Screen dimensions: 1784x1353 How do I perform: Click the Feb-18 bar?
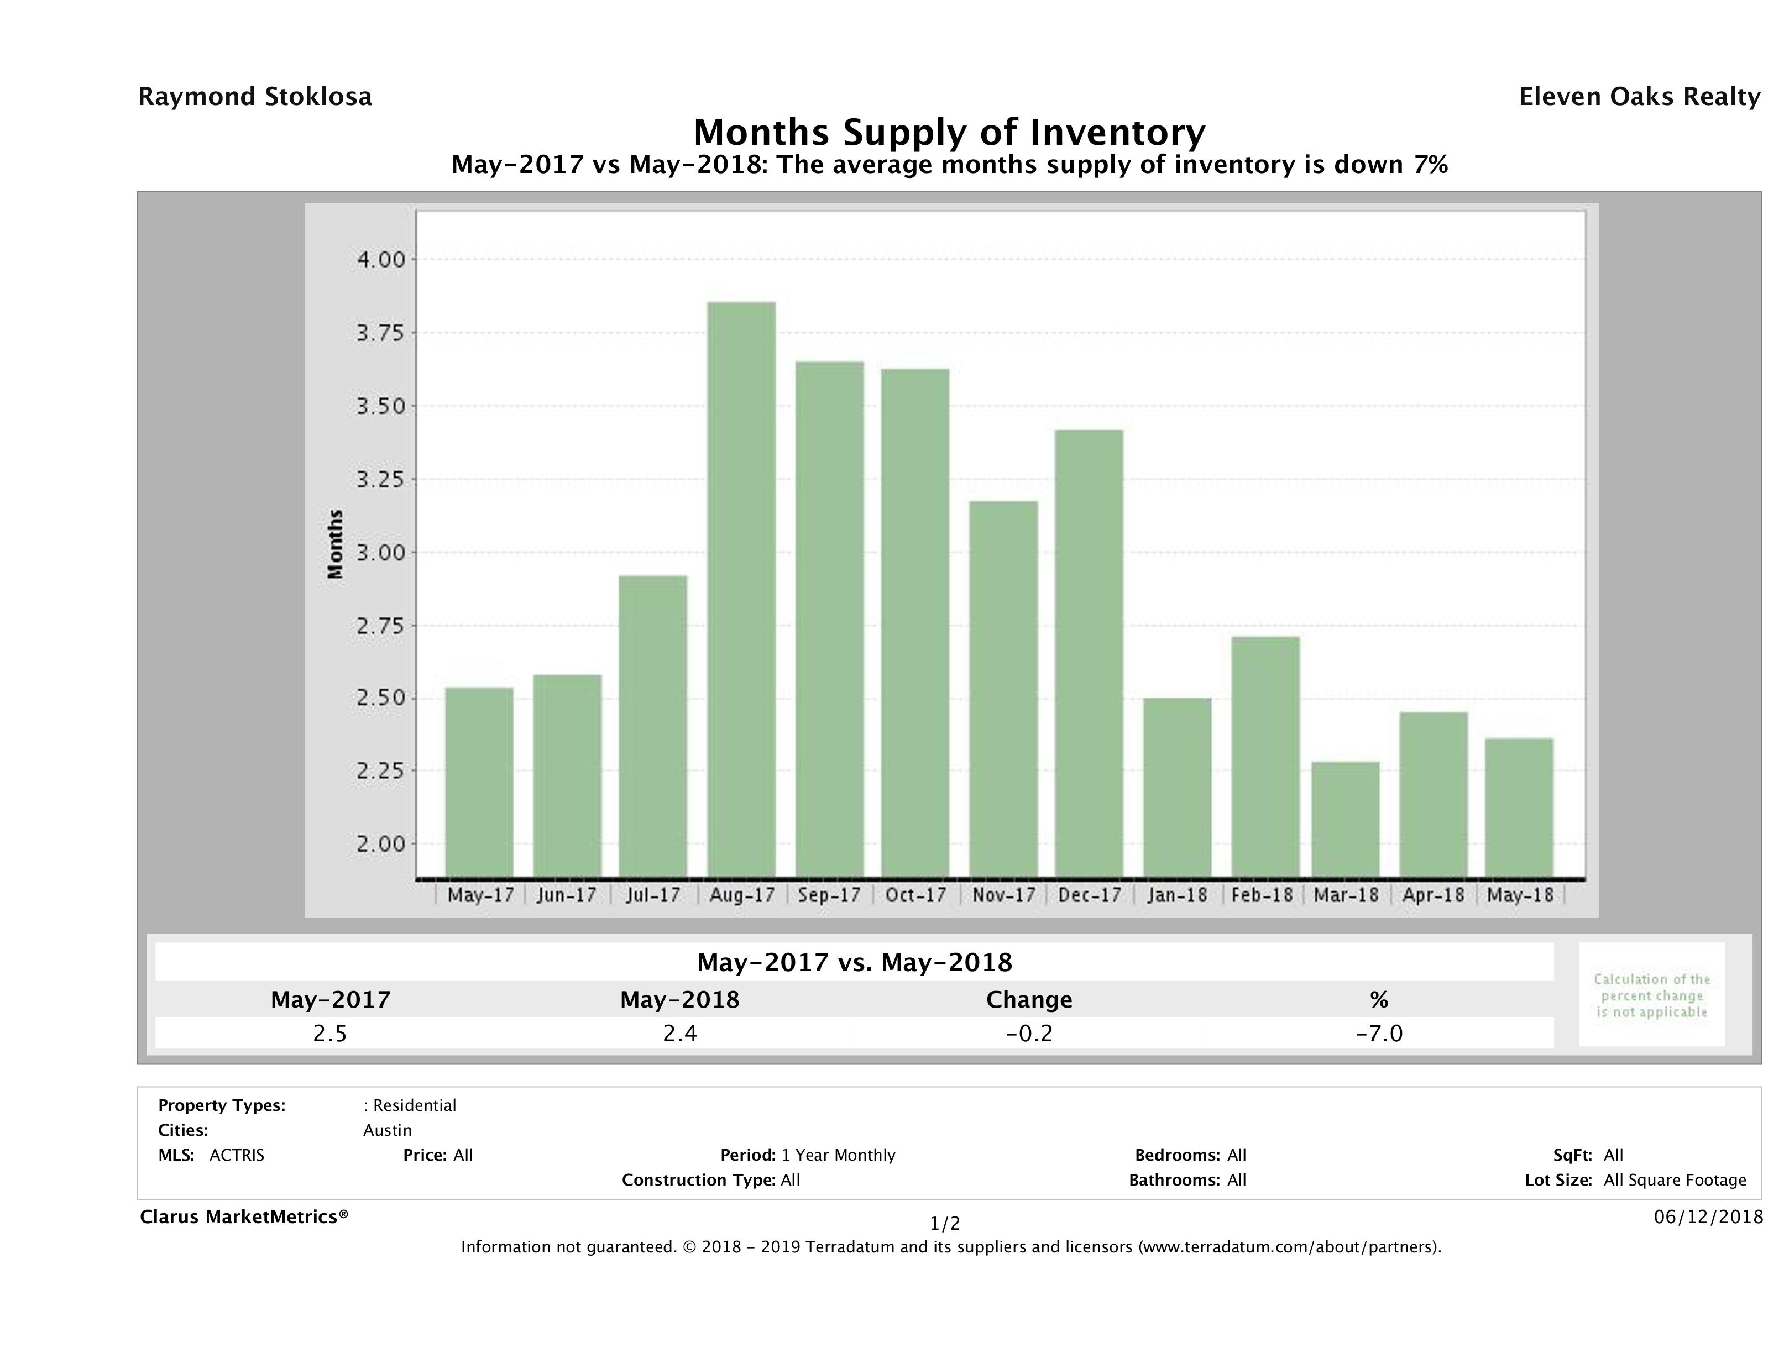click(x=1265, y=756)
